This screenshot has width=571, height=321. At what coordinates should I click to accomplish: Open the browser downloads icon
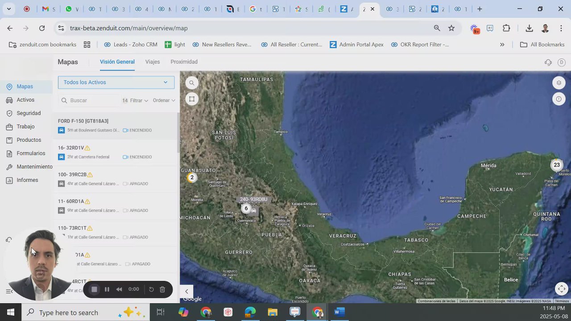pyautogui.click(x=530, y=28)
